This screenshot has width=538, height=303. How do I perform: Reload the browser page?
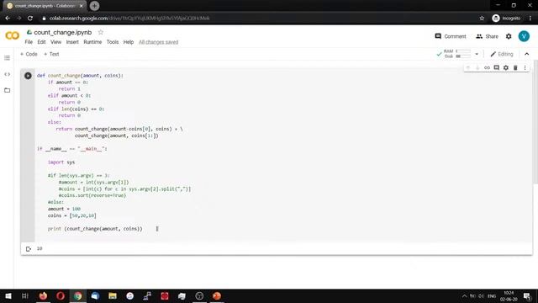30,19
